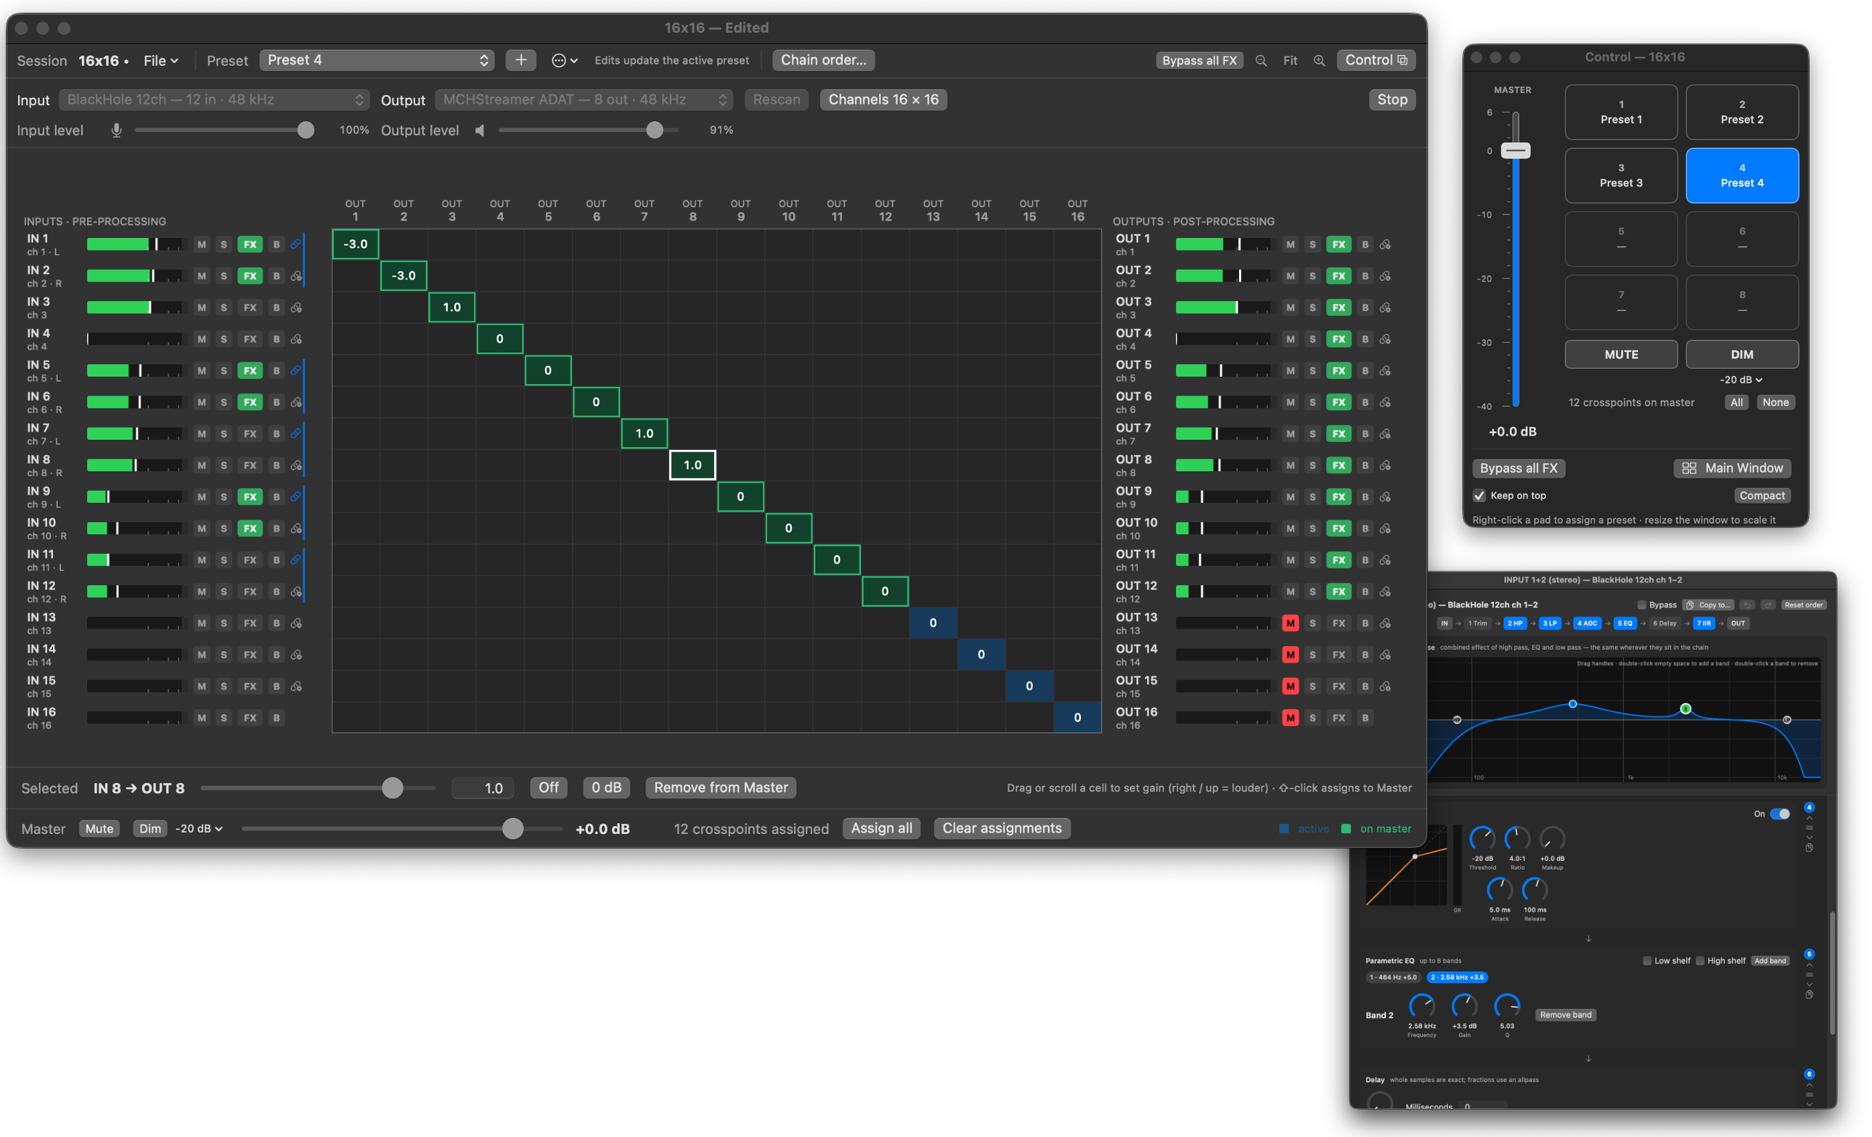This screenshot has width=1872, height=1137.
Task: Click the blue band 1 handle on the EQ graph
Action: (x=1573, y=704)
